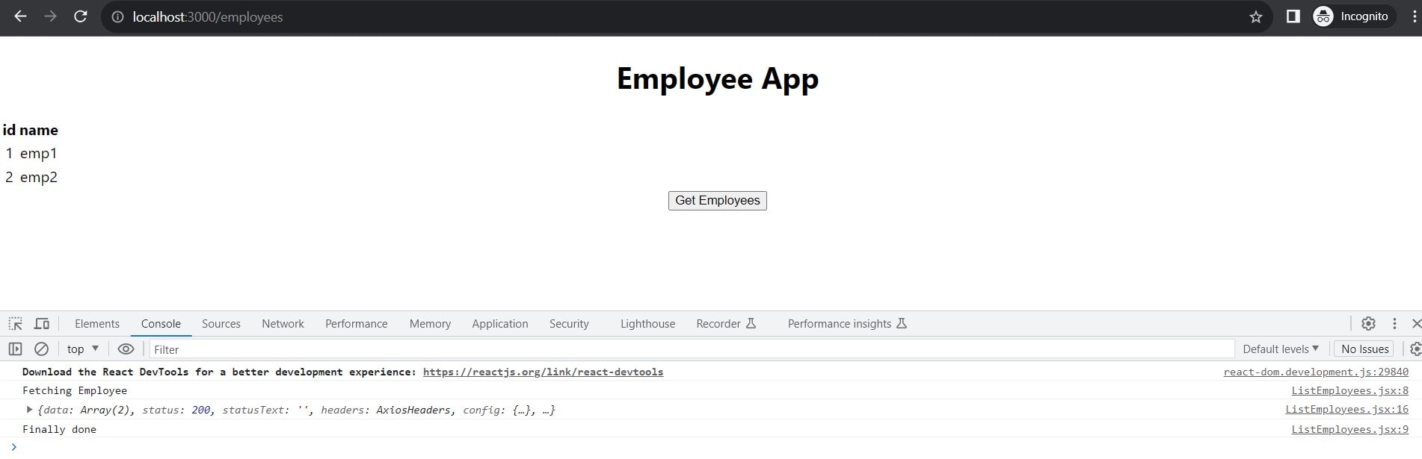Click the console Filter input field
This screenshot has height=459, width=1422.
[692, 349]
